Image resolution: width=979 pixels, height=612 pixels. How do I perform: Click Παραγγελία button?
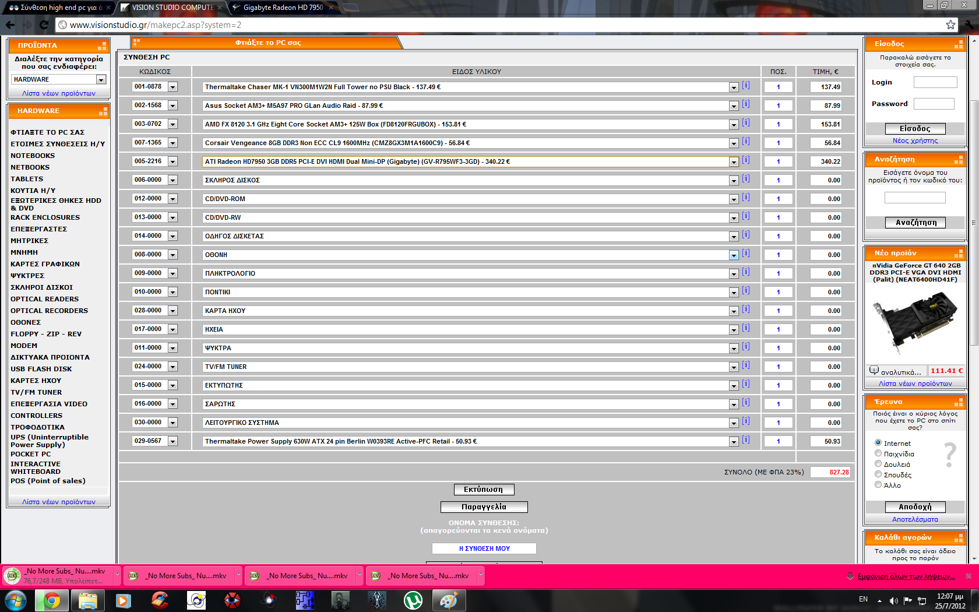[484, 507]
